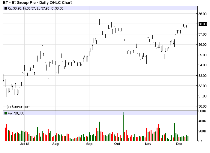Click the 200K volume axis label
Viewport: 210px width, 153px height.
(202, 131)
